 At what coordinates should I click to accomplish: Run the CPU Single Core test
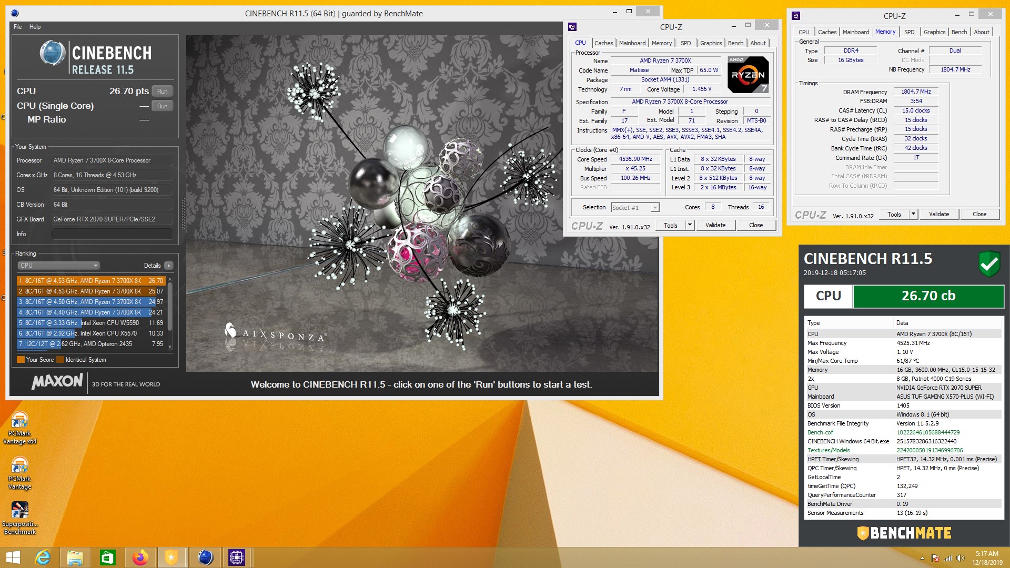pyautogui.click(x=162, y=106)
